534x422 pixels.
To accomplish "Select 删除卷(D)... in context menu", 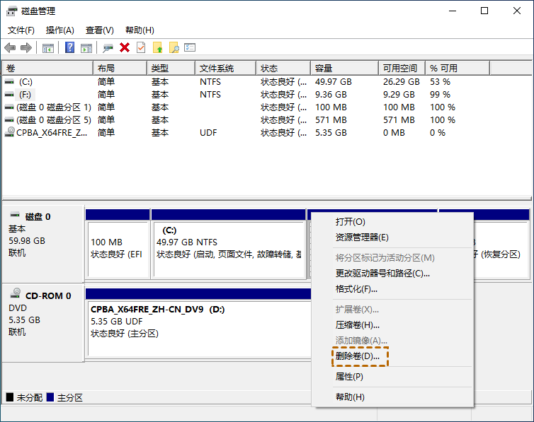I will click(358, 357).
